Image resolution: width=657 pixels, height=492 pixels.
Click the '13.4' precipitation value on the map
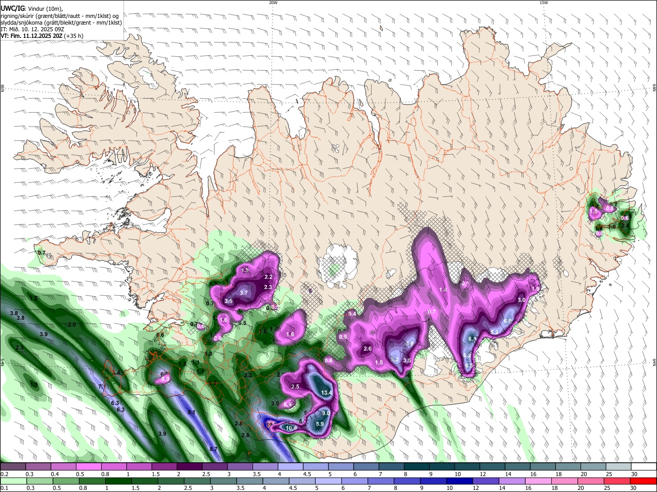[326, 393]
